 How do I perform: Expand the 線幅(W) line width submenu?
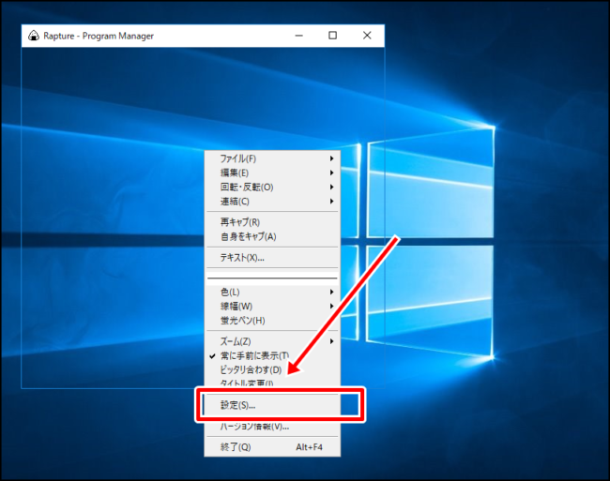pyautogui.click(x=272, y=307)
